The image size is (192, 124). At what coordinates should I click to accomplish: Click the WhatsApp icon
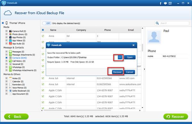[x=11, y=67]
